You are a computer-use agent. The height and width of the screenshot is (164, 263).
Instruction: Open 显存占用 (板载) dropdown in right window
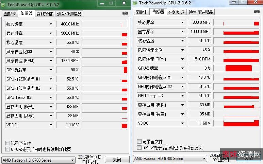pos(161,105)
